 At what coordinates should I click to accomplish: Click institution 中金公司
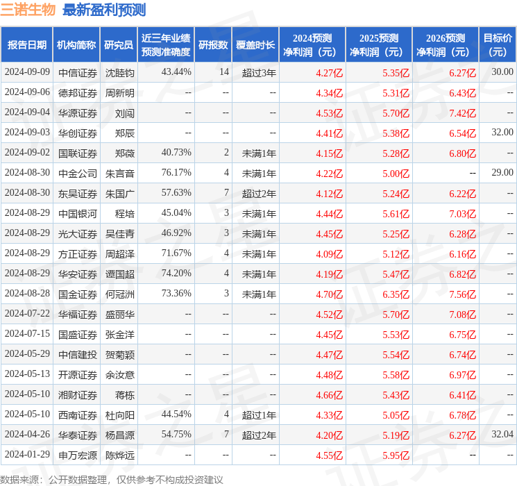tap(78, 174)
